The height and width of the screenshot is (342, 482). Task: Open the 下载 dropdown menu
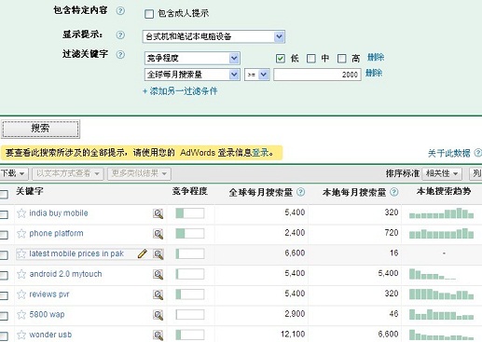tap(14, 173)
